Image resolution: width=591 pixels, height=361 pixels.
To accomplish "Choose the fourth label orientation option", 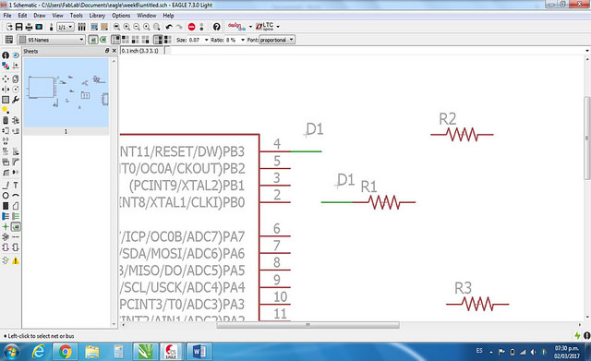I will [145, 40].
